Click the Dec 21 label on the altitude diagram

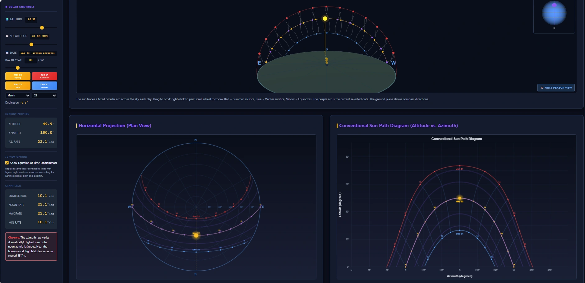tap(460, 234)
